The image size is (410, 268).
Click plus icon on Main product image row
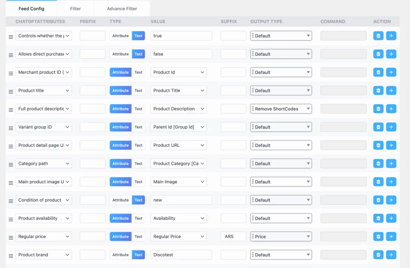click(391, 182)
